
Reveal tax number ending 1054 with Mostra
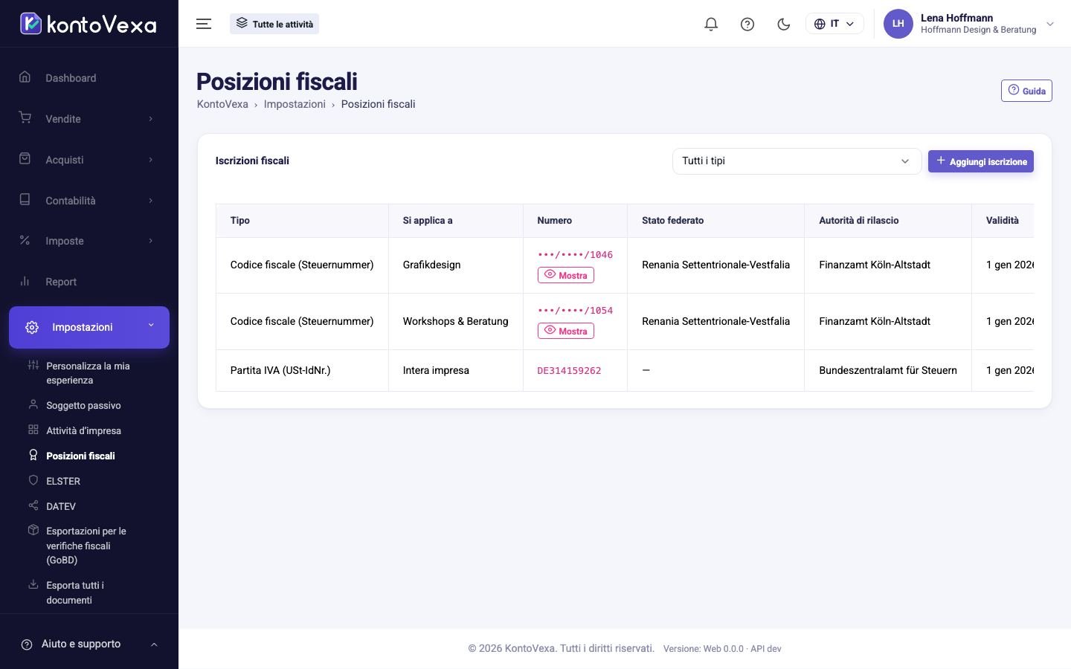tap(566, 331)
